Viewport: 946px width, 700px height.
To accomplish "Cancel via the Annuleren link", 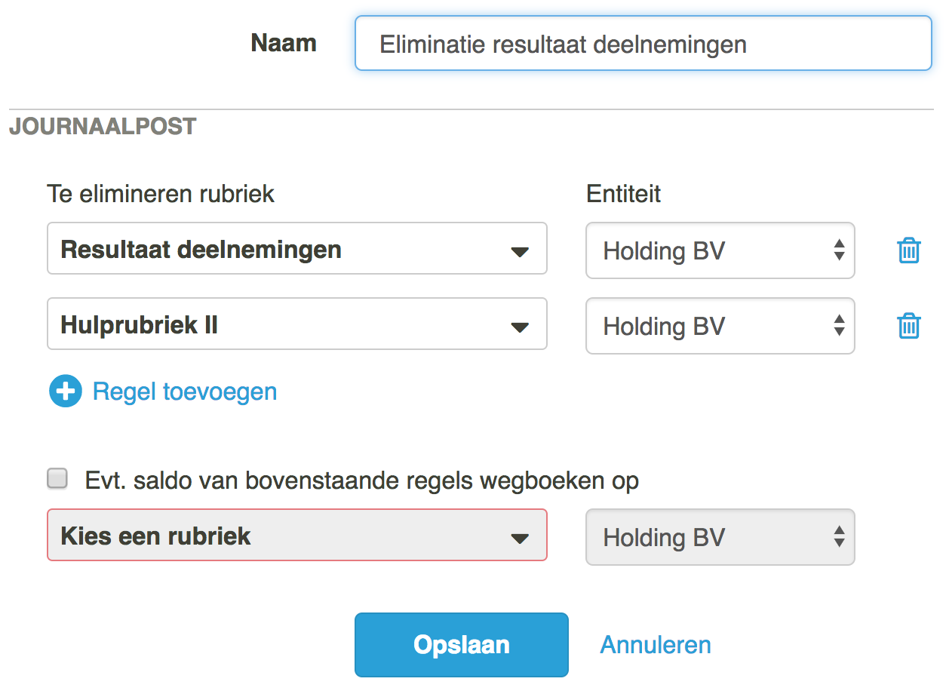I will [656, 645].
